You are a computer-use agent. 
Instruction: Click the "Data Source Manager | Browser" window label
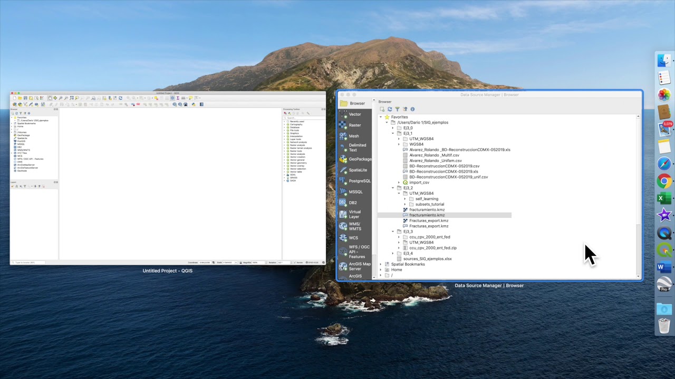[489, 285]
